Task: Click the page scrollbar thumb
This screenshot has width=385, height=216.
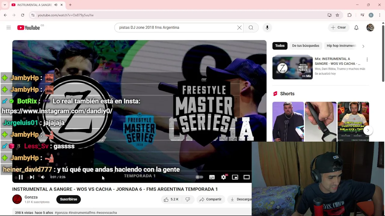Action: 383,53
